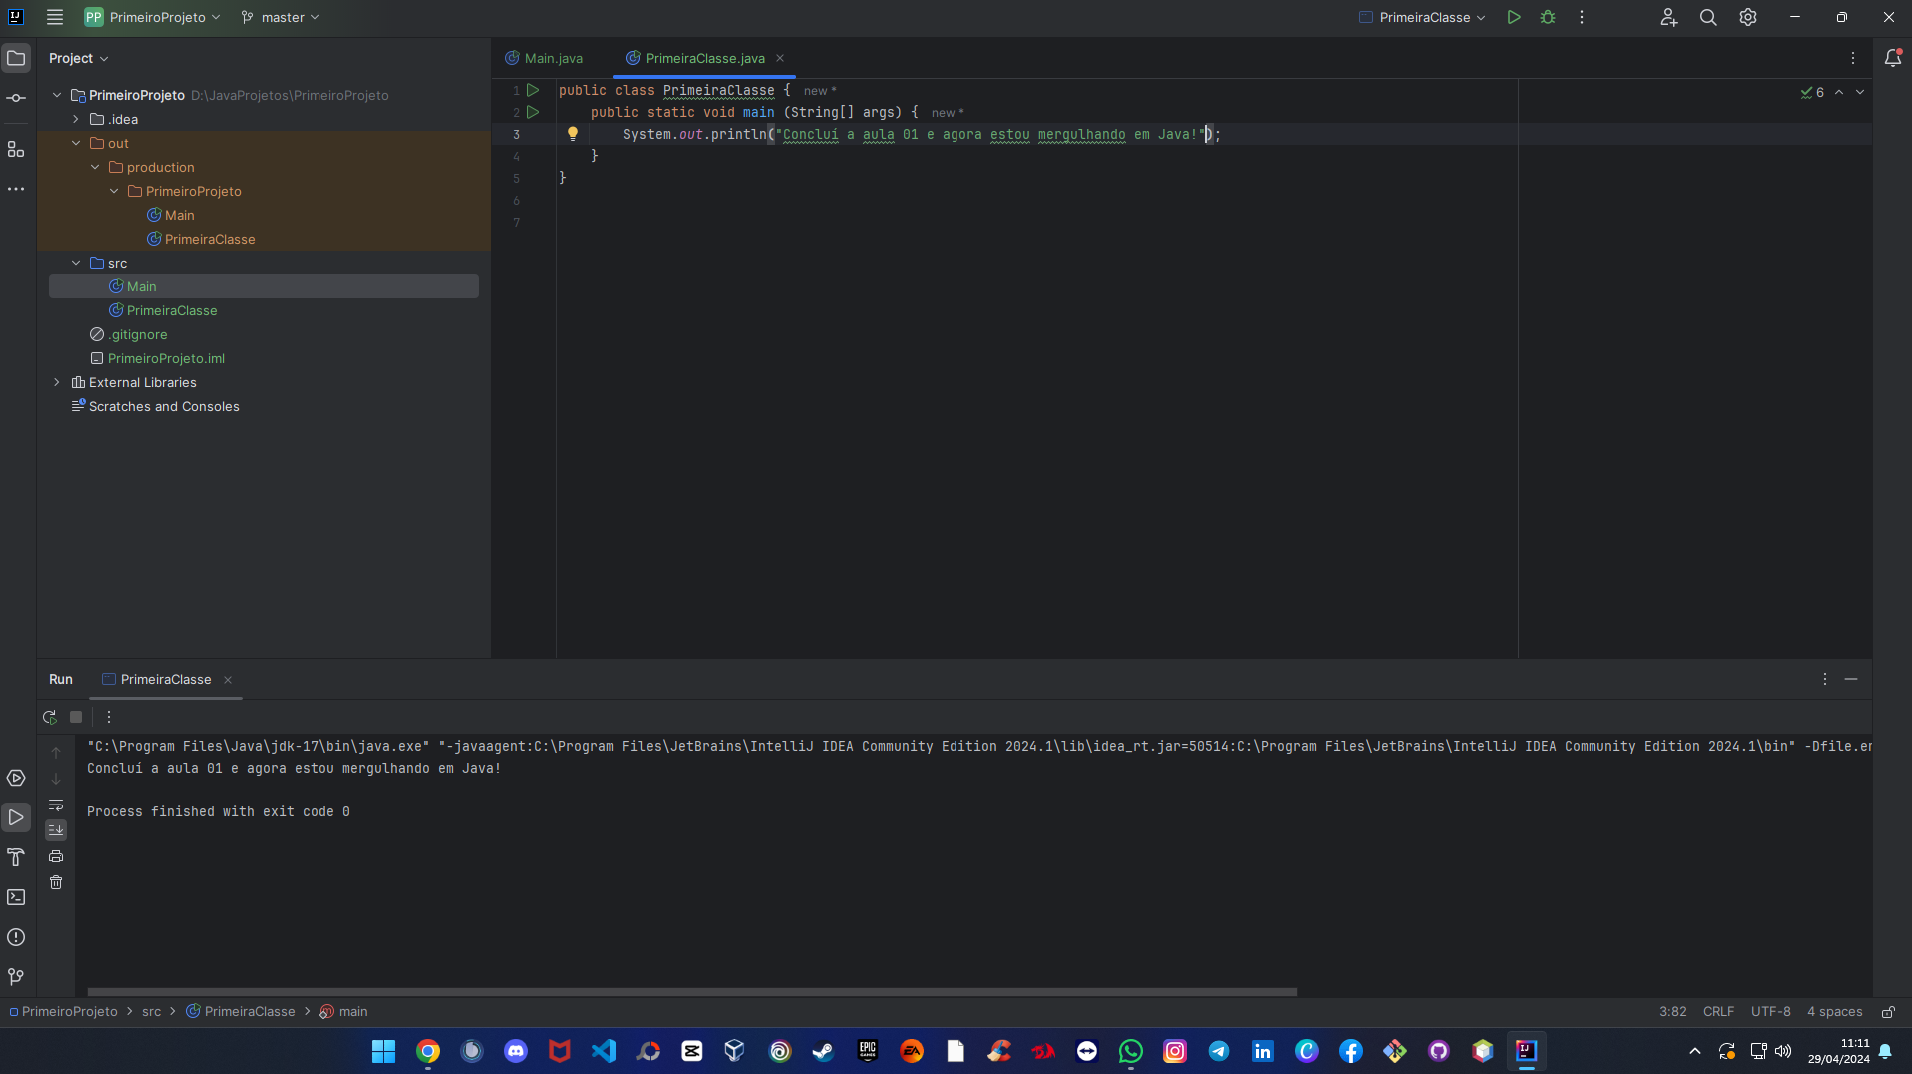Toggle read-only lock in status bar

[1889, 1012]
